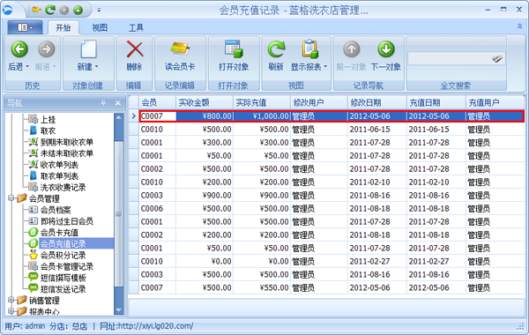This screenshot has width=529, height=335.
Task: Sort by the 实收金额 column header
Action: [205, 102]
